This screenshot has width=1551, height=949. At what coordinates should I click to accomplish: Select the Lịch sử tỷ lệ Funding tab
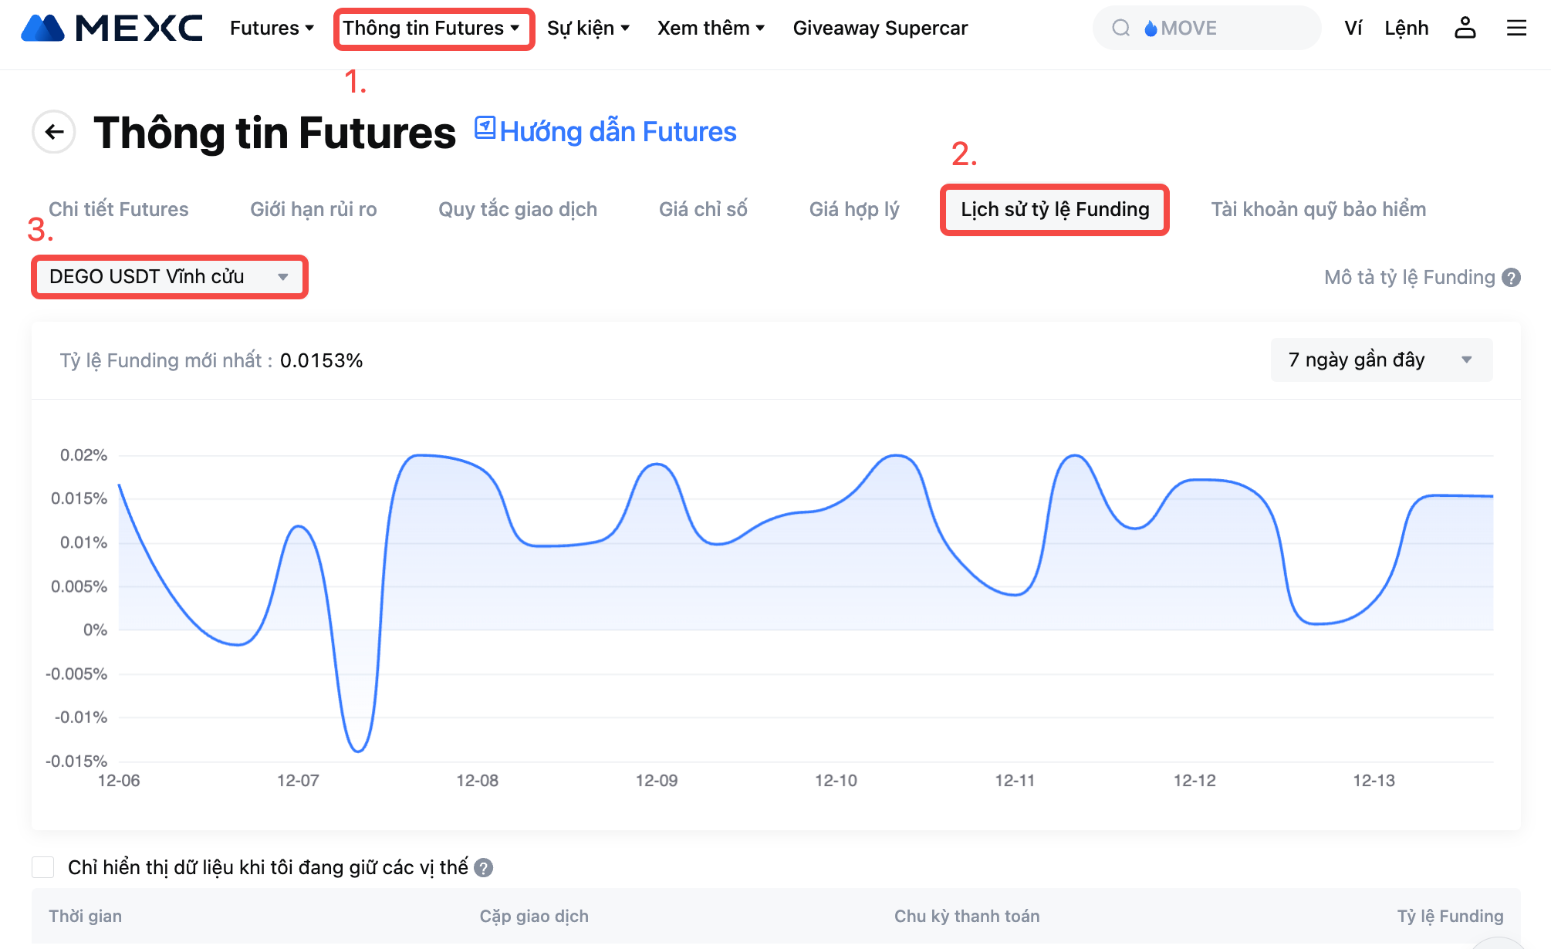tap(1054, 209)
